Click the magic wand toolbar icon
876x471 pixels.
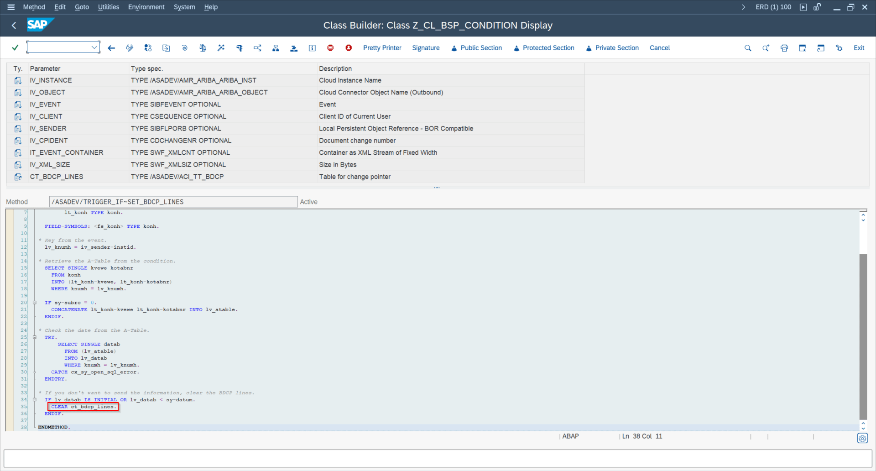click(x=221, y=48)
